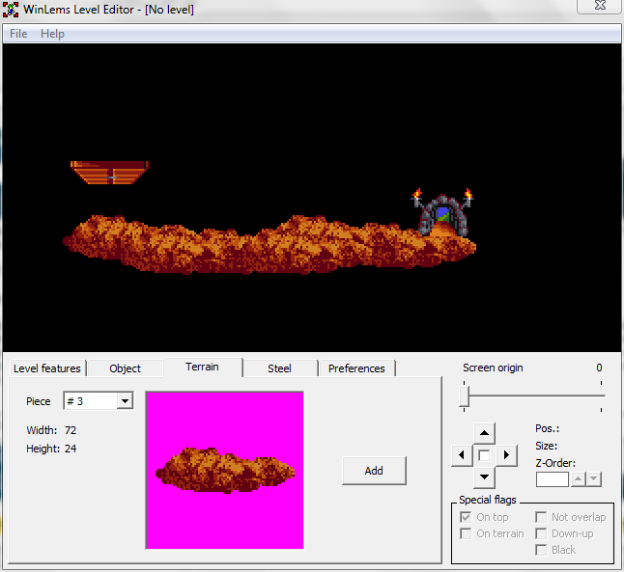Toggle the On top checkbox
This screenshot has width=624, height=572.
pos(466,517)
